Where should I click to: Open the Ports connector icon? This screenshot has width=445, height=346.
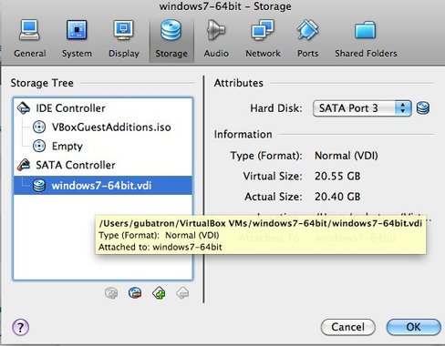click(x=307, y=30)
